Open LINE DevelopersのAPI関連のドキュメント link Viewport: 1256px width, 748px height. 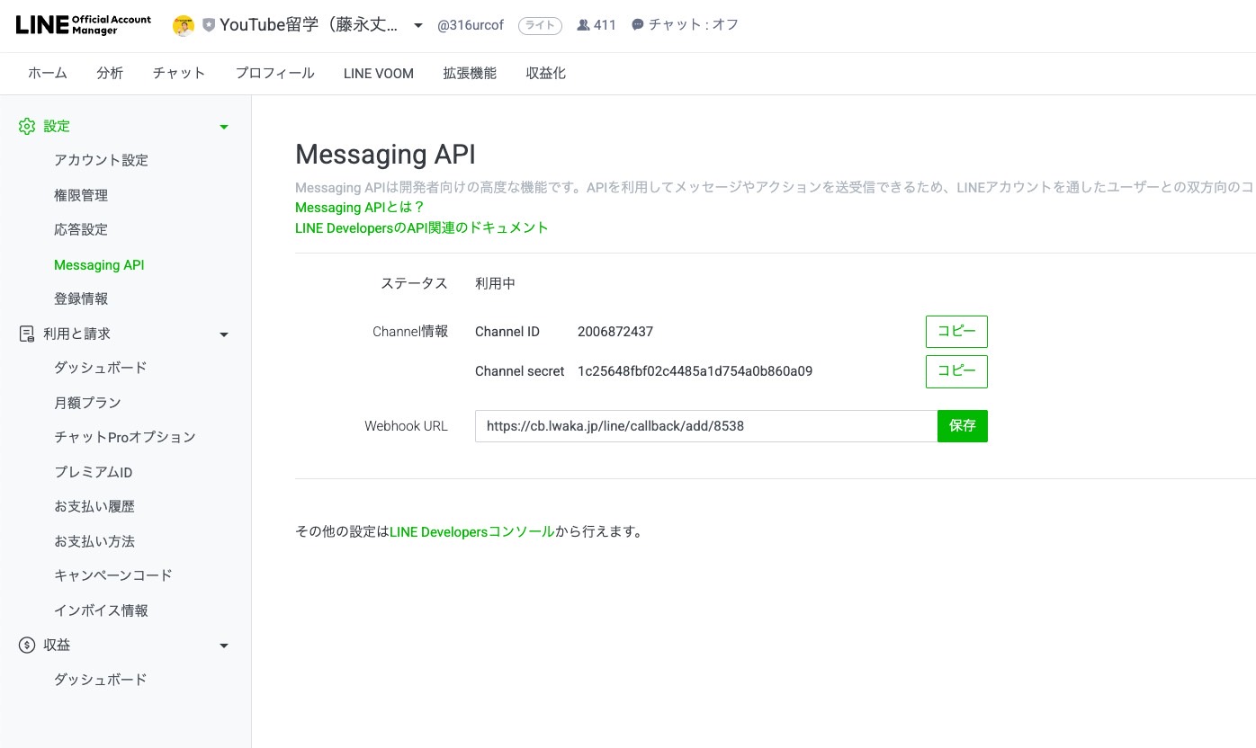coord(422,228)
